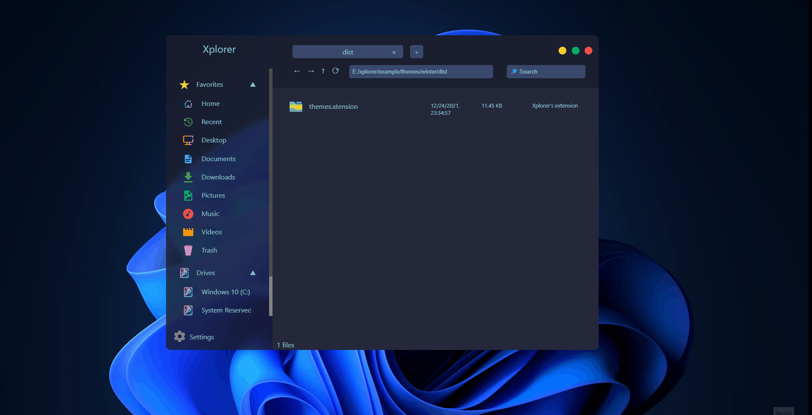
Task: Refresh the current folder view
Action: (x=336, y=71)
